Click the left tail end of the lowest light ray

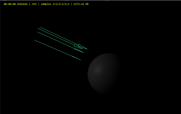click(x=35, y=40)
